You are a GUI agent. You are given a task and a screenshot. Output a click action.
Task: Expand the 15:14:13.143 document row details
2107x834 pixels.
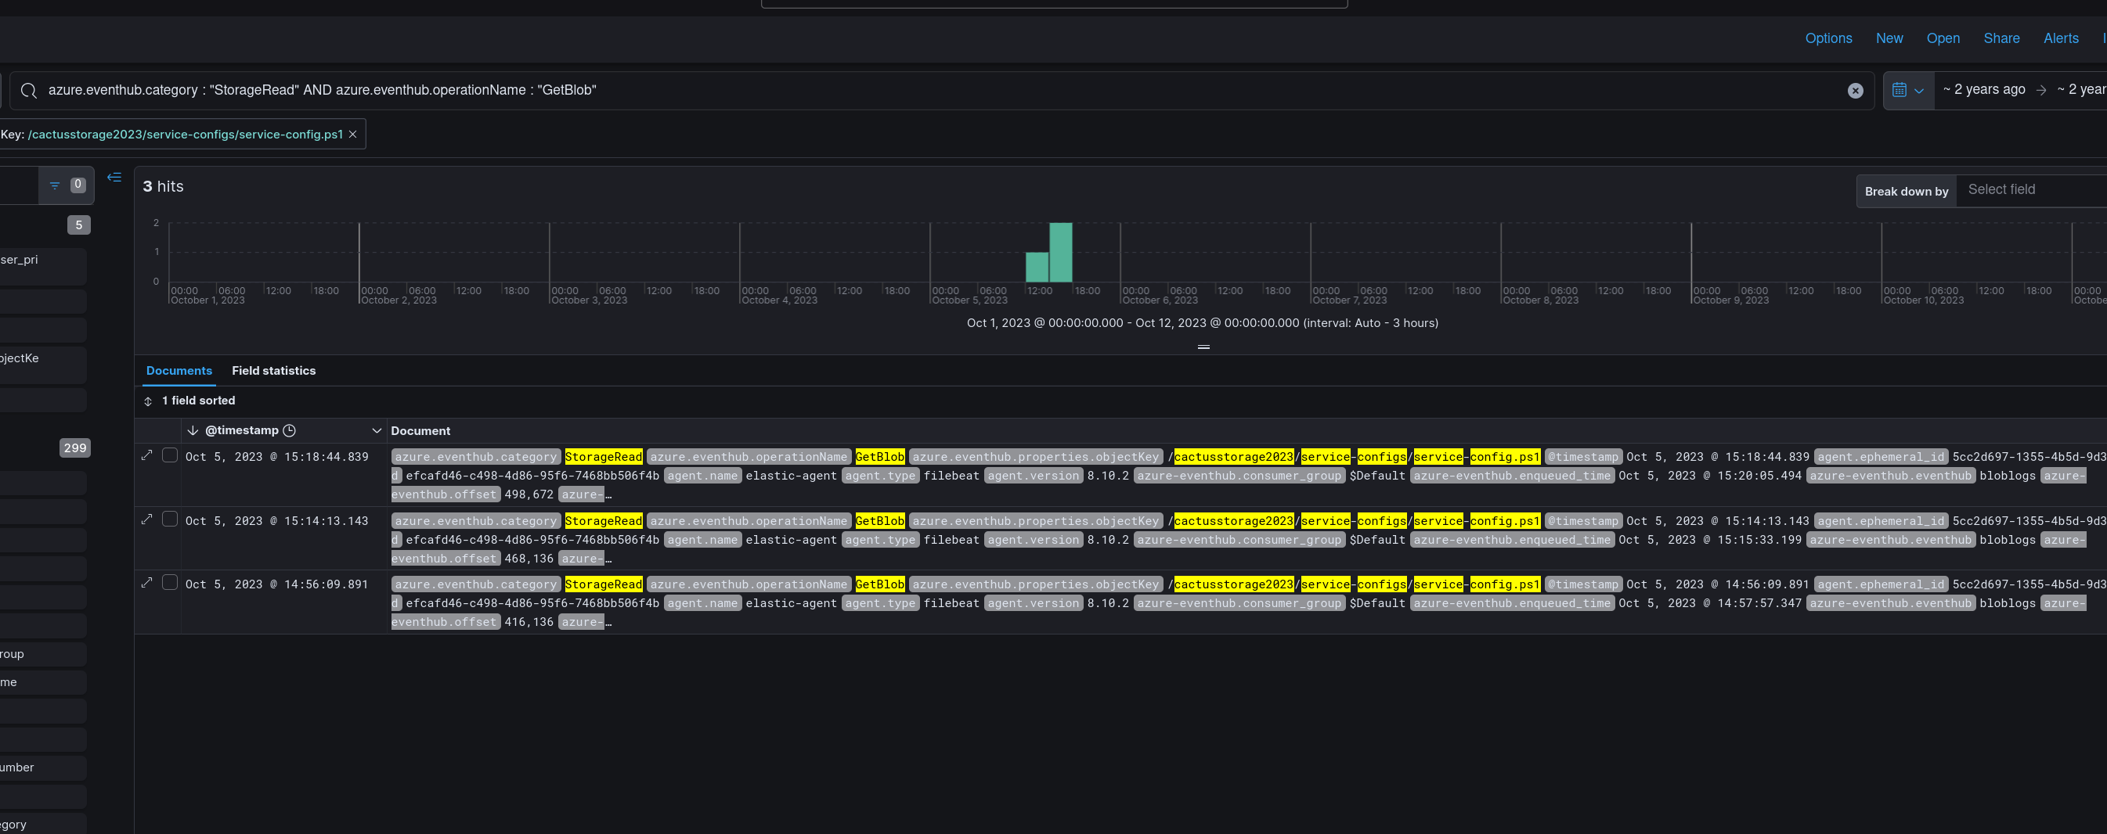click(147, 519)
